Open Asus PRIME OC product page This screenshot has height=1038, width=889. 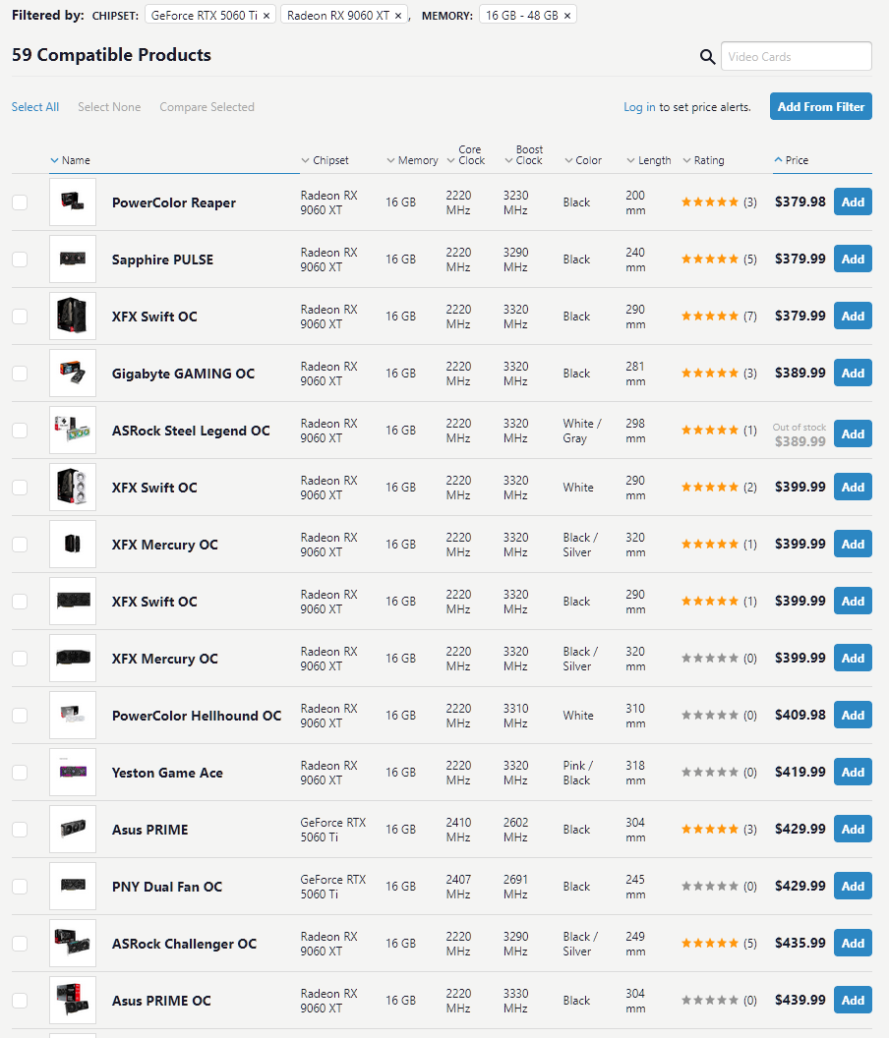coord(161,1001)
